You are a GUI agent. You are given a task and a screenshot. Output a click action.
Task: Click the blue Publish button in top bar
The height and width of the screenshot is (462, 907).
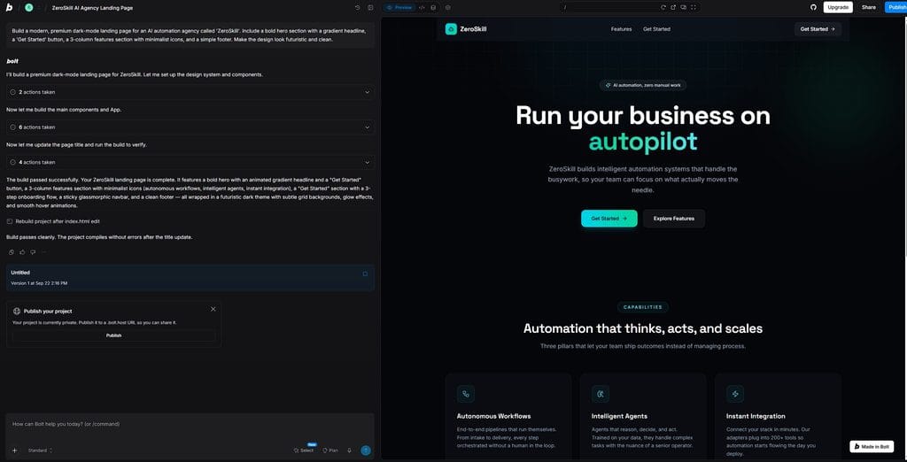click(896, 7)
